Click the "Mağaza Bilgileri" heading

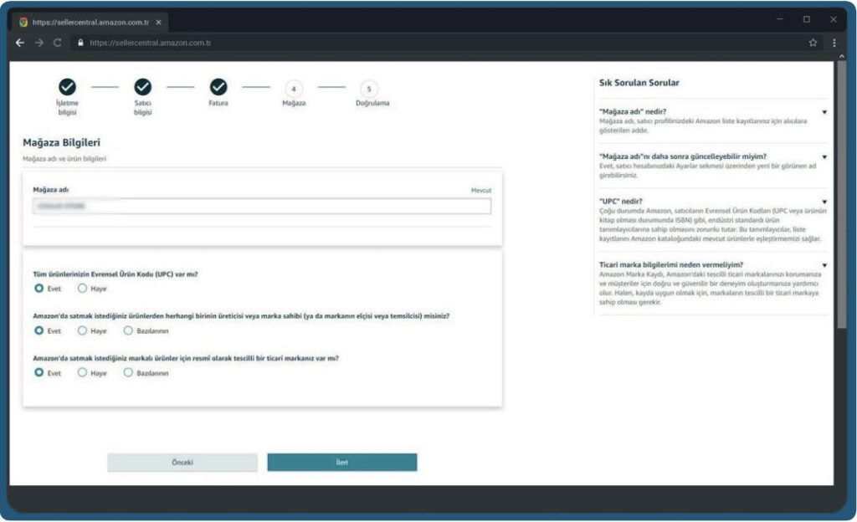61,142
